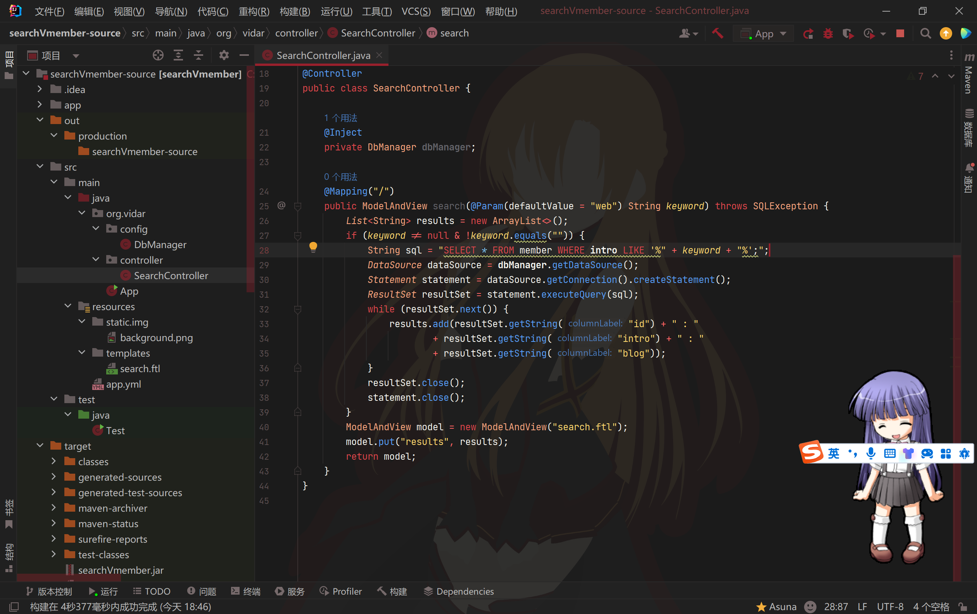This screenshot has height=614, width=977.
Task: Collapse the resources folder
Action: click(x=68, y=306)
